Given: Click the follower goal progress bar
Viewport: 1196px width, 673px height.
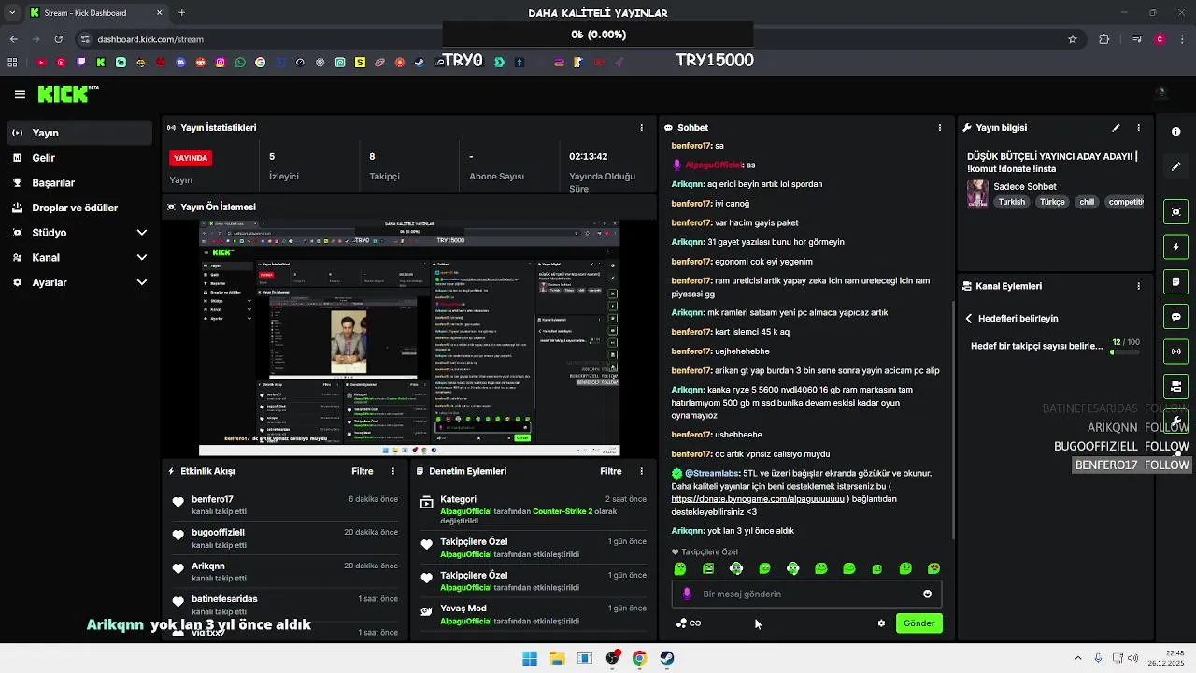Looking at the screenshot, I should click(1125, 352).
